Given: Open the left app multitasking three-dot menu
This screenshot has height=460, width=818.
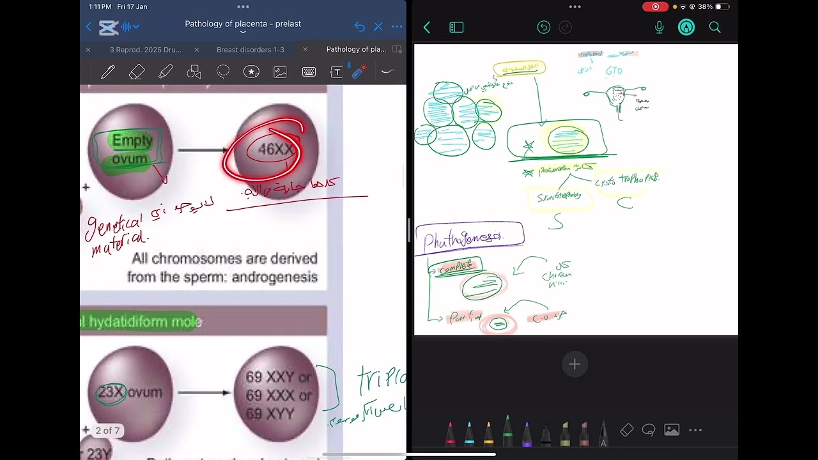Looking at the screenshot, I should tap(243, 6).
